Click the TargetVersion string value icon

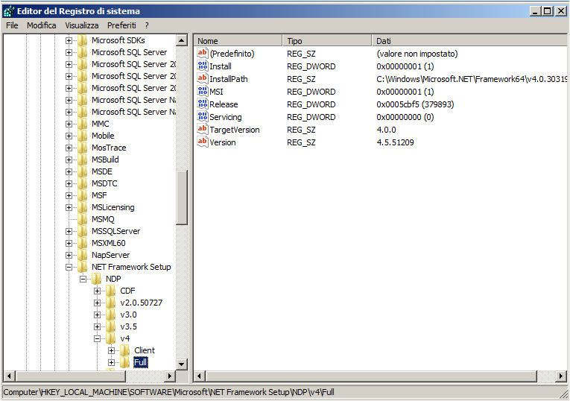203,130
